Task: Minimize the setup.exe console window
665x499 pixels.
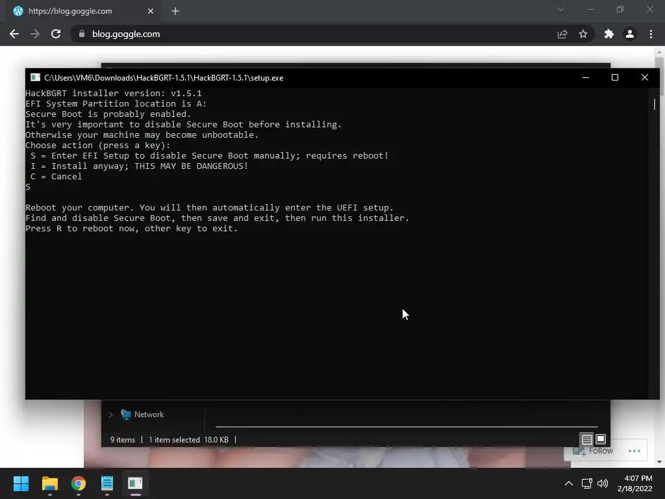Action: 586,77
